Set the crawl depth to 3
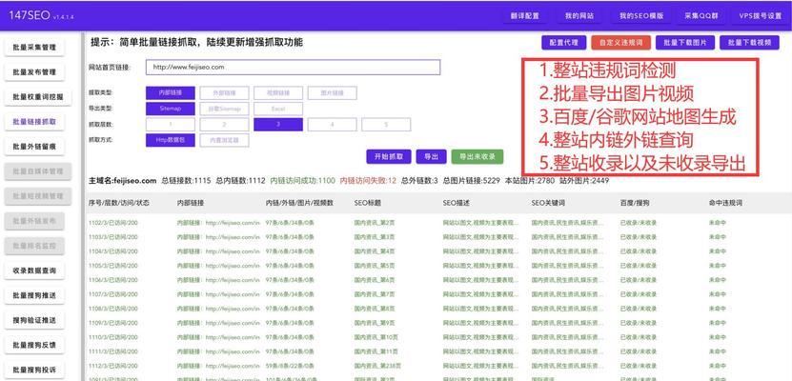792x381 pixels. pyautogui.click(x=278, y=124)
